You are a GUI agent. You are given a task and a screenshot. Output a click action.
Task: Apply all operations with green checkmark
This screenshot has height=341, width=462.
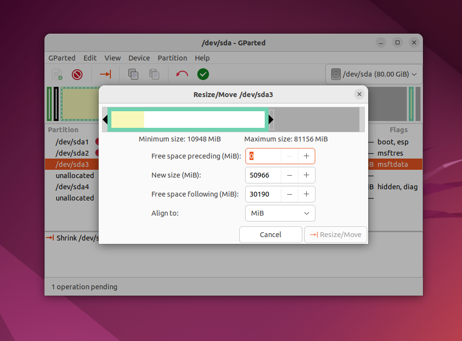pos(203,74)
